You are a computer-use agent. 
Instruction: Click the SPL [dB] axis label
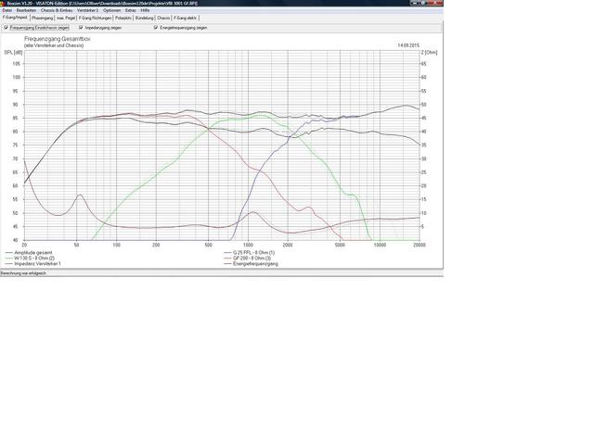pos(13,52)
